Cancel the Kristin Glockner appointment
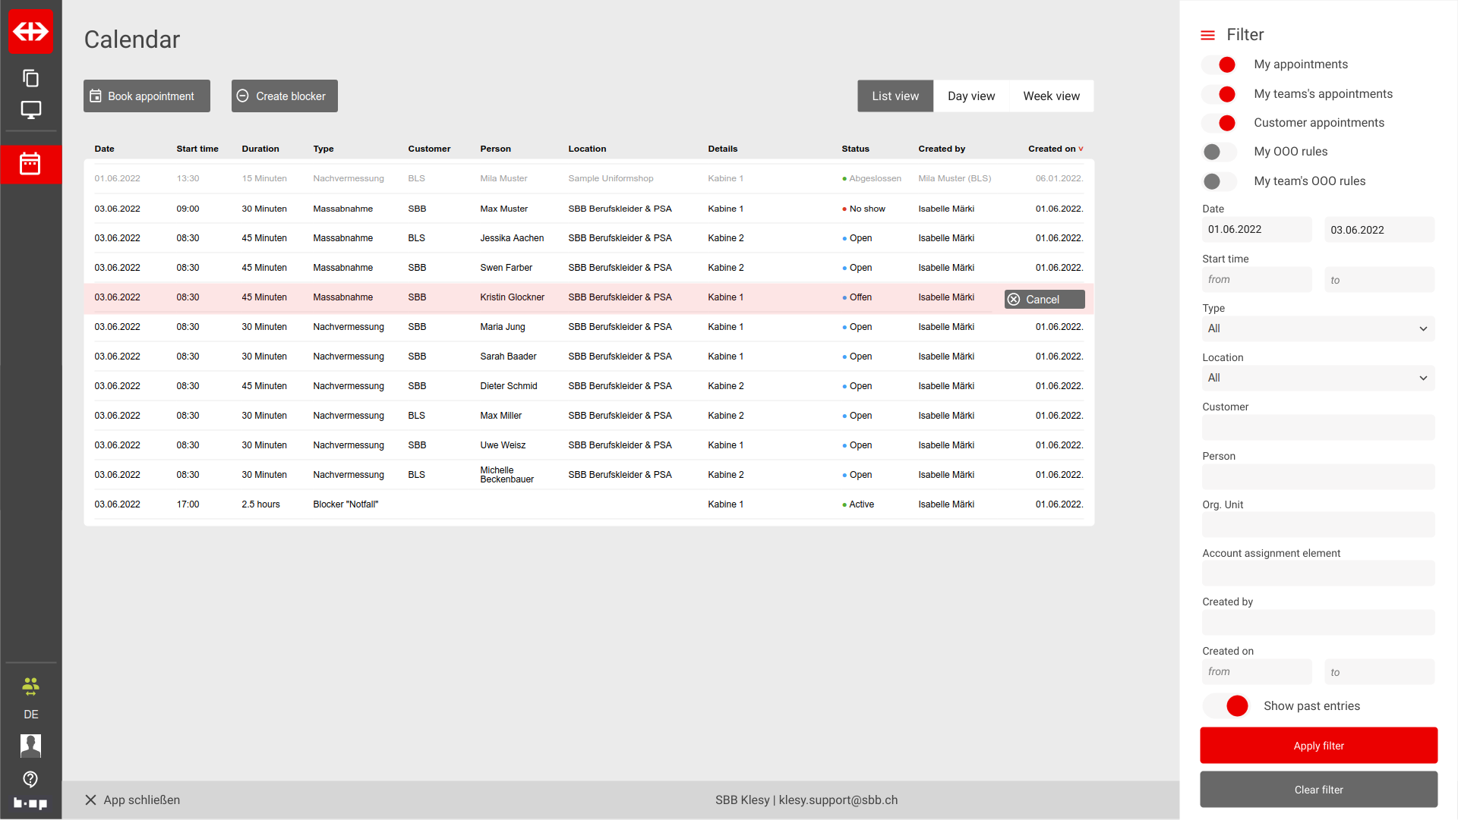This screenshot has width=1458, height=820. 1044,300
